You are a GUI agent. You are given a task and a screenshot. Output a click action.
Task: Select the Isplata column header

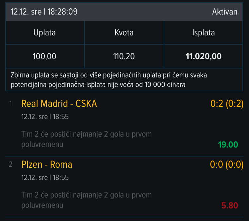[x=203, y=33]
